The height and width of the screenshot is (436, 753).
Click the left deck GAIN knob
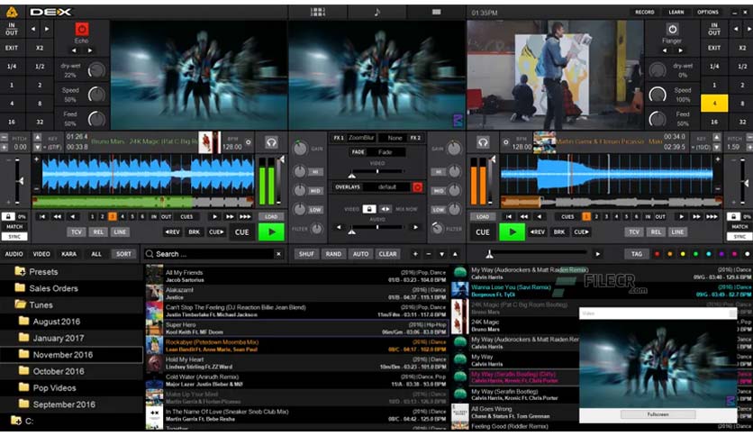pos(300,149)
